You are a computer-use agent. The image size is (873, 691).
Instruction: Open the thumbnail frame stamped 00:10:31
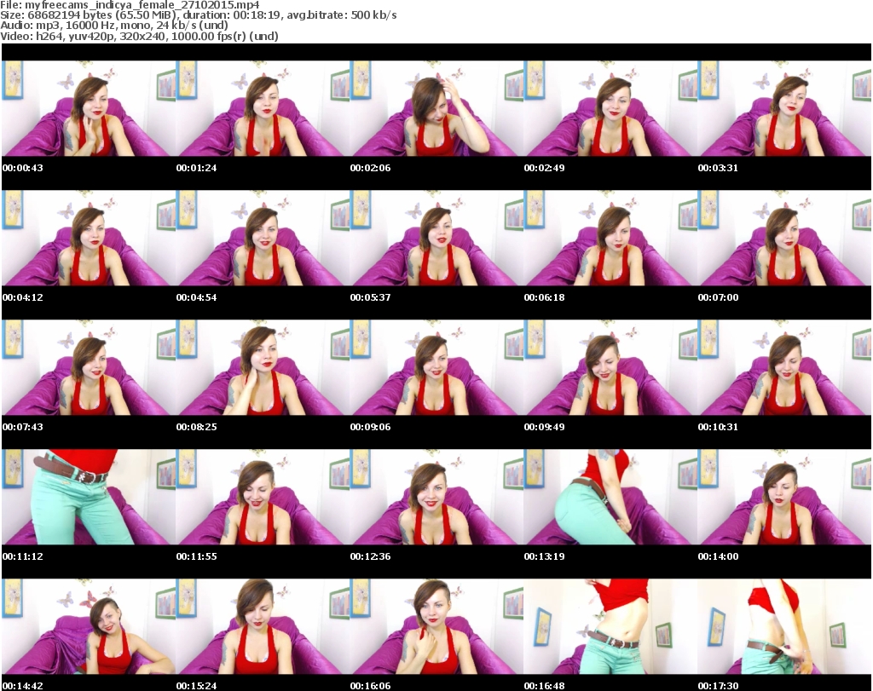[x=784, y=368]
